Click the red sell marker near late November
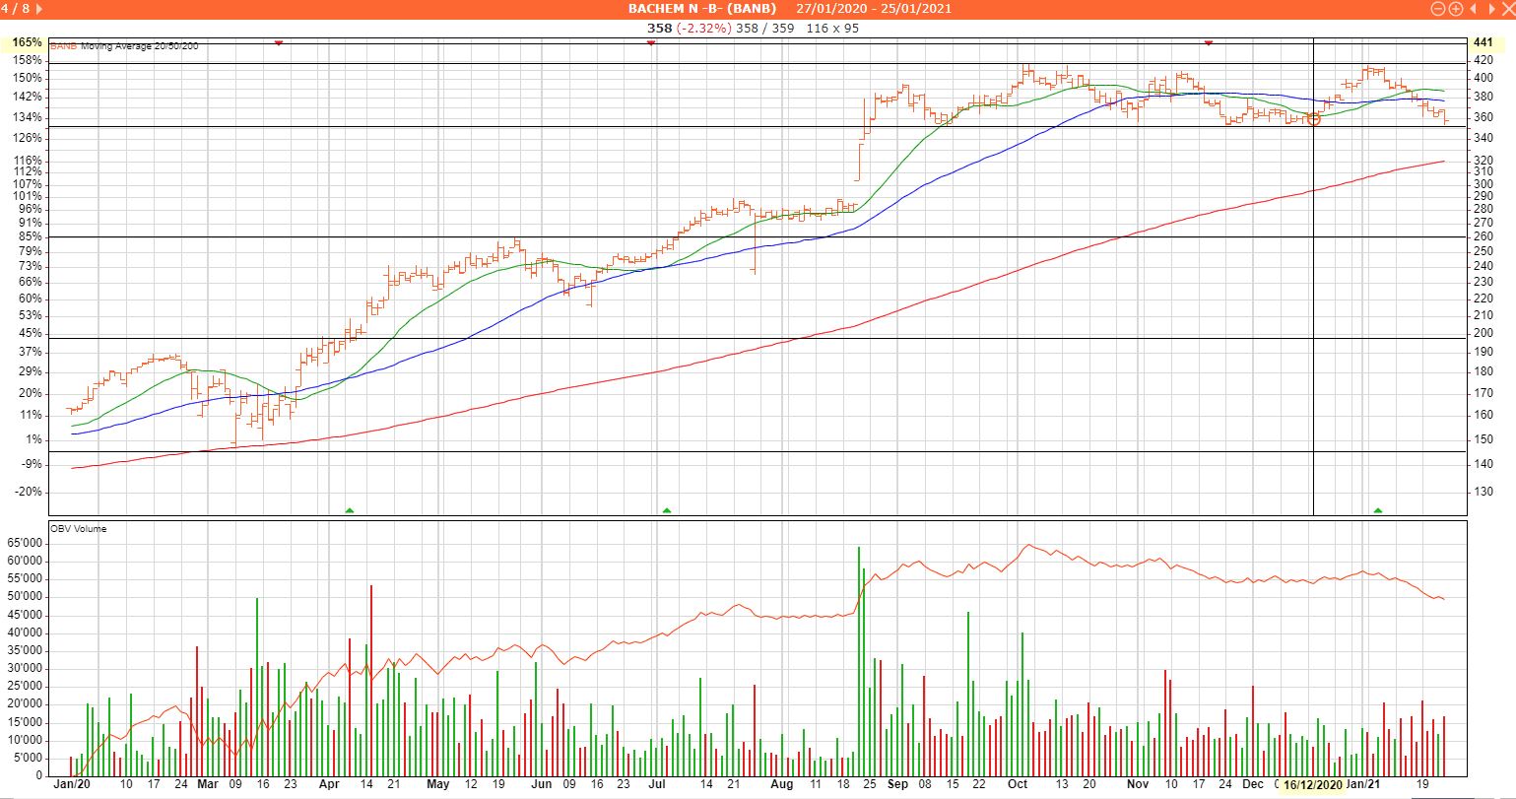 point(1209,42)
